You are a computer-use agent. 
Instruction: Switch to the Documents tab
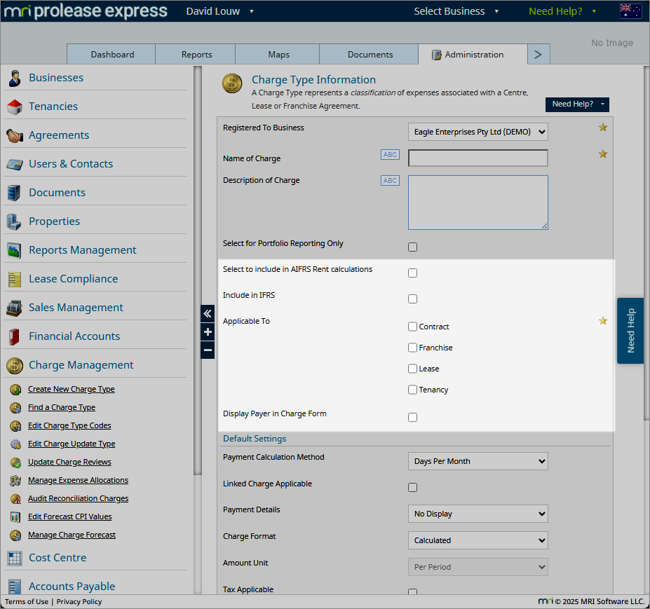(370, 54)
